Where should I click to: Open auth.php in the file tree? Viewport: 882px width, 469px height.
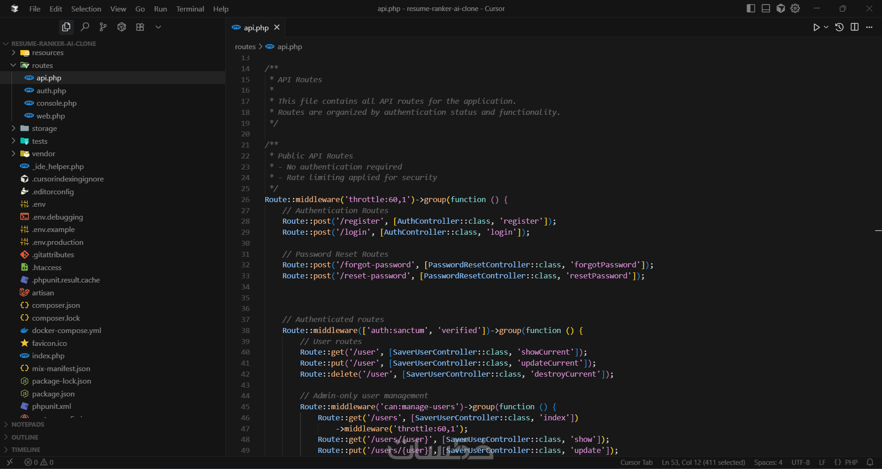tap(51, 91)
